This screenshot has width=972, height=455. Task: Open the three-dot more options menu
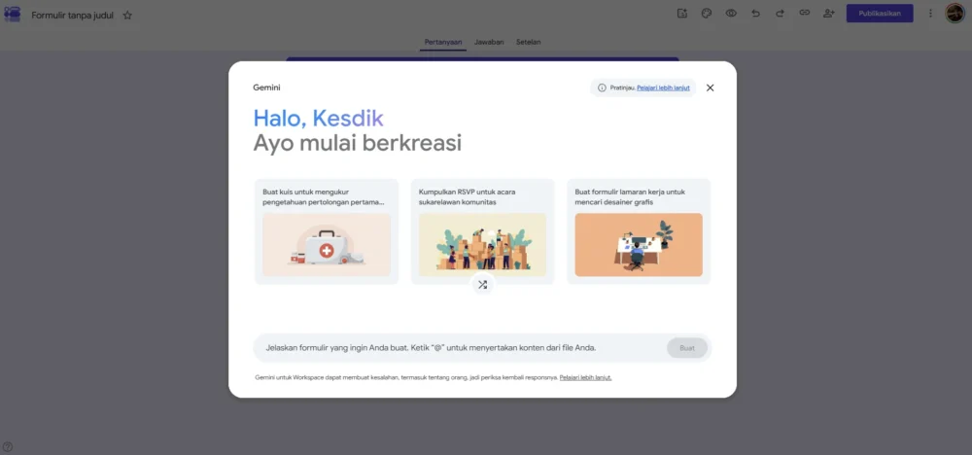click(930, 13)
